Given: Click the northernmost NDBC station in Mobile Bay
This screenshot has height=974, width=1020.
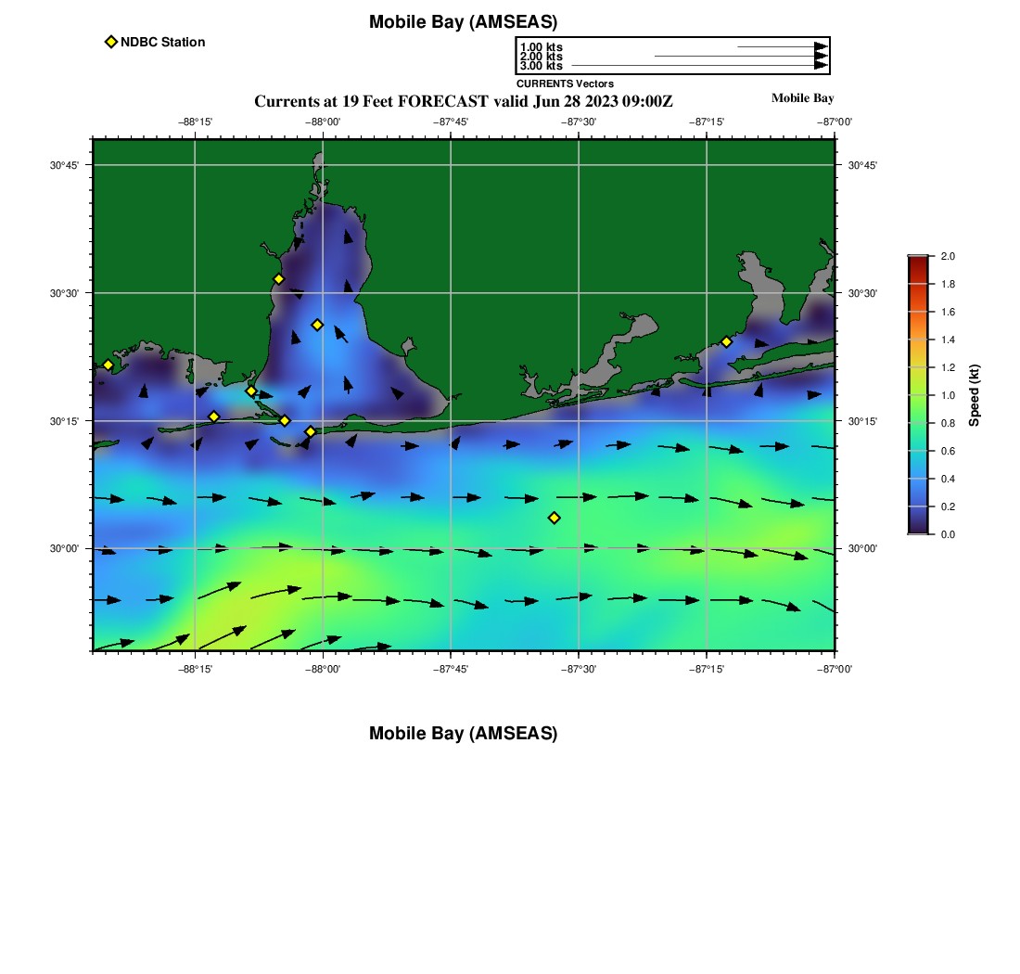Looking at the screenshot, I should pos(278,279).
